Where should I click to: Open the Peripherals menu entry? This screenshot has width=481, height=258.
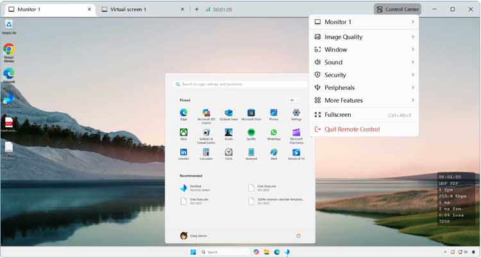tap(364, 87)
